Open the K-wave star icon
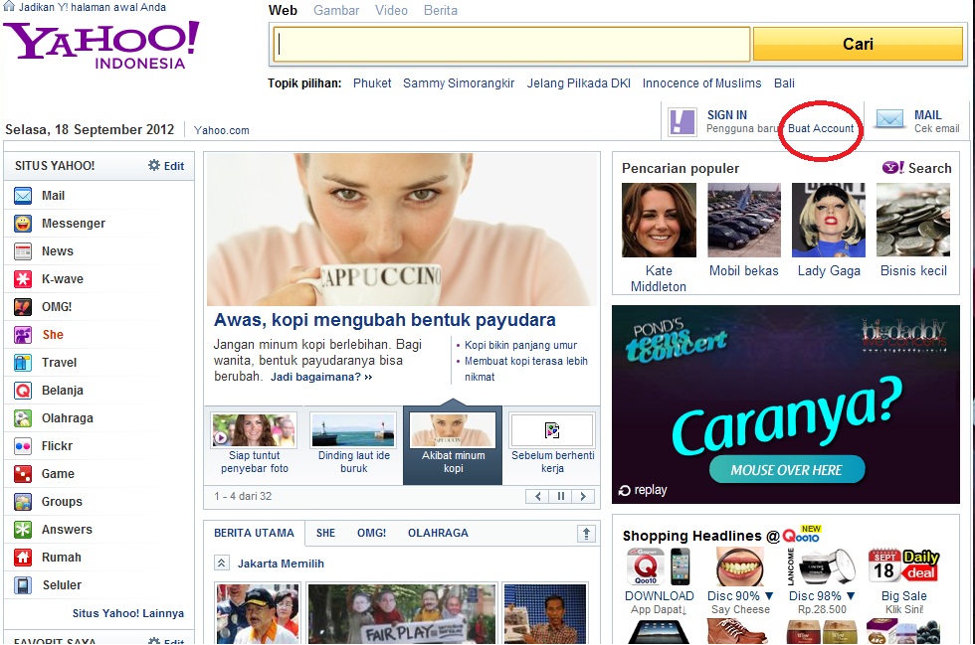Viewport: 975px width, 645px height. (x=23, y=279)
